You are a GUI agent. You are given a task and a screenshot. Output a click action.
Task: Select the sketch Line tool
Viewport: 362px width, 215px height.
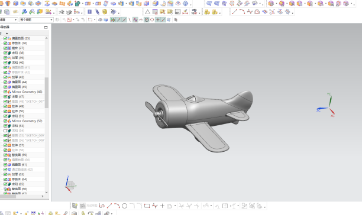[109, 206]
